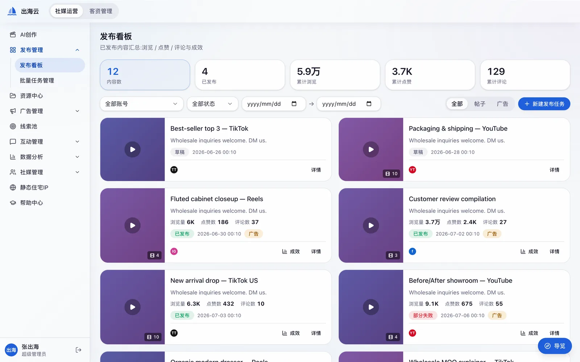580x362 pixels.
Task: Click the 互动管理 chat icon
Action: (x=13, y=142)
